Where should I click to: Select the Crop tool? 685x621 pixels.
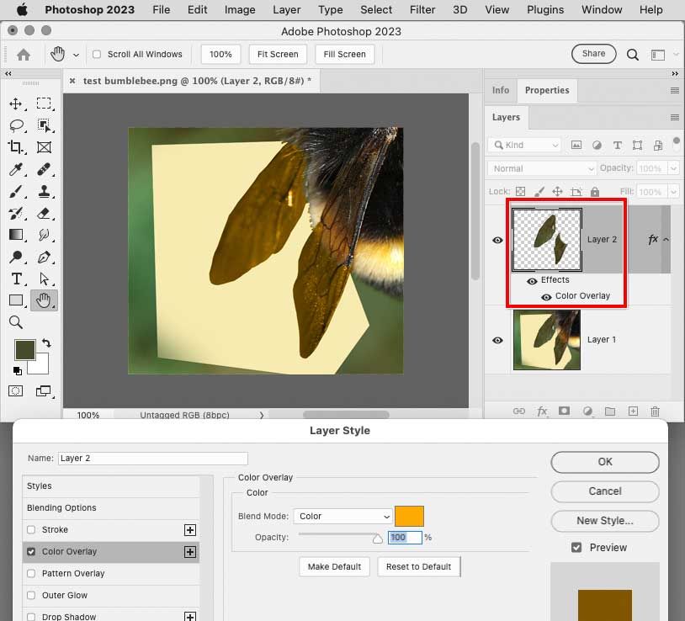pyautogui.click(x=15, y=147)
